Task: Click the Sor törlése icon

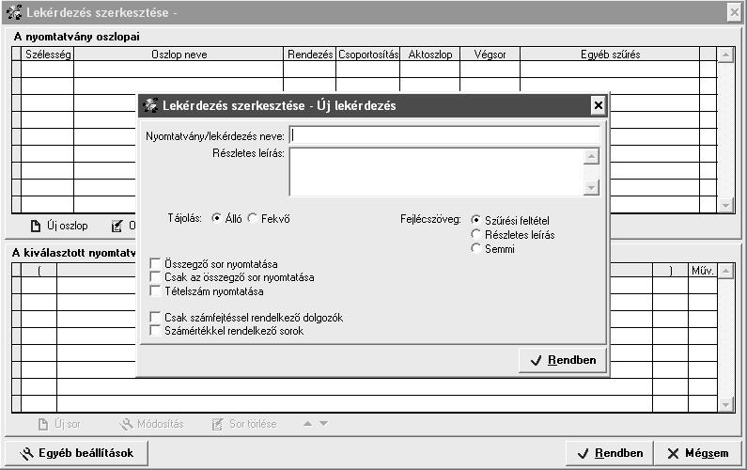Action: point(217,424)
